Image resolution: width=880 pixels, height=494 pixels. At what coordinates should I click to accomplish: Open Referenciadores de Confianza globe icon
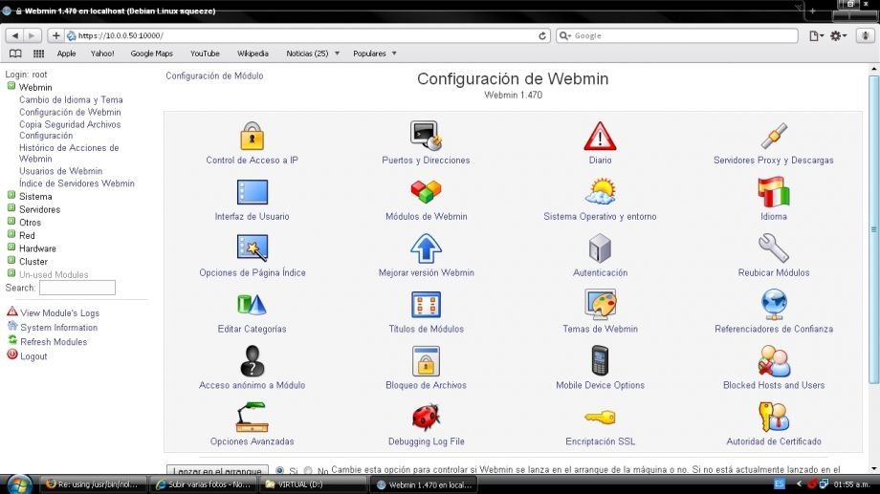[774, 305]
